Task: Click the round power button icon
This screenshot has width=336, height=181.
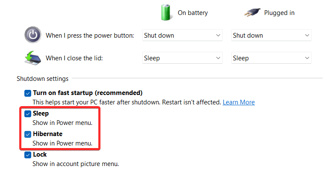Action: click(x=33, y=35)
